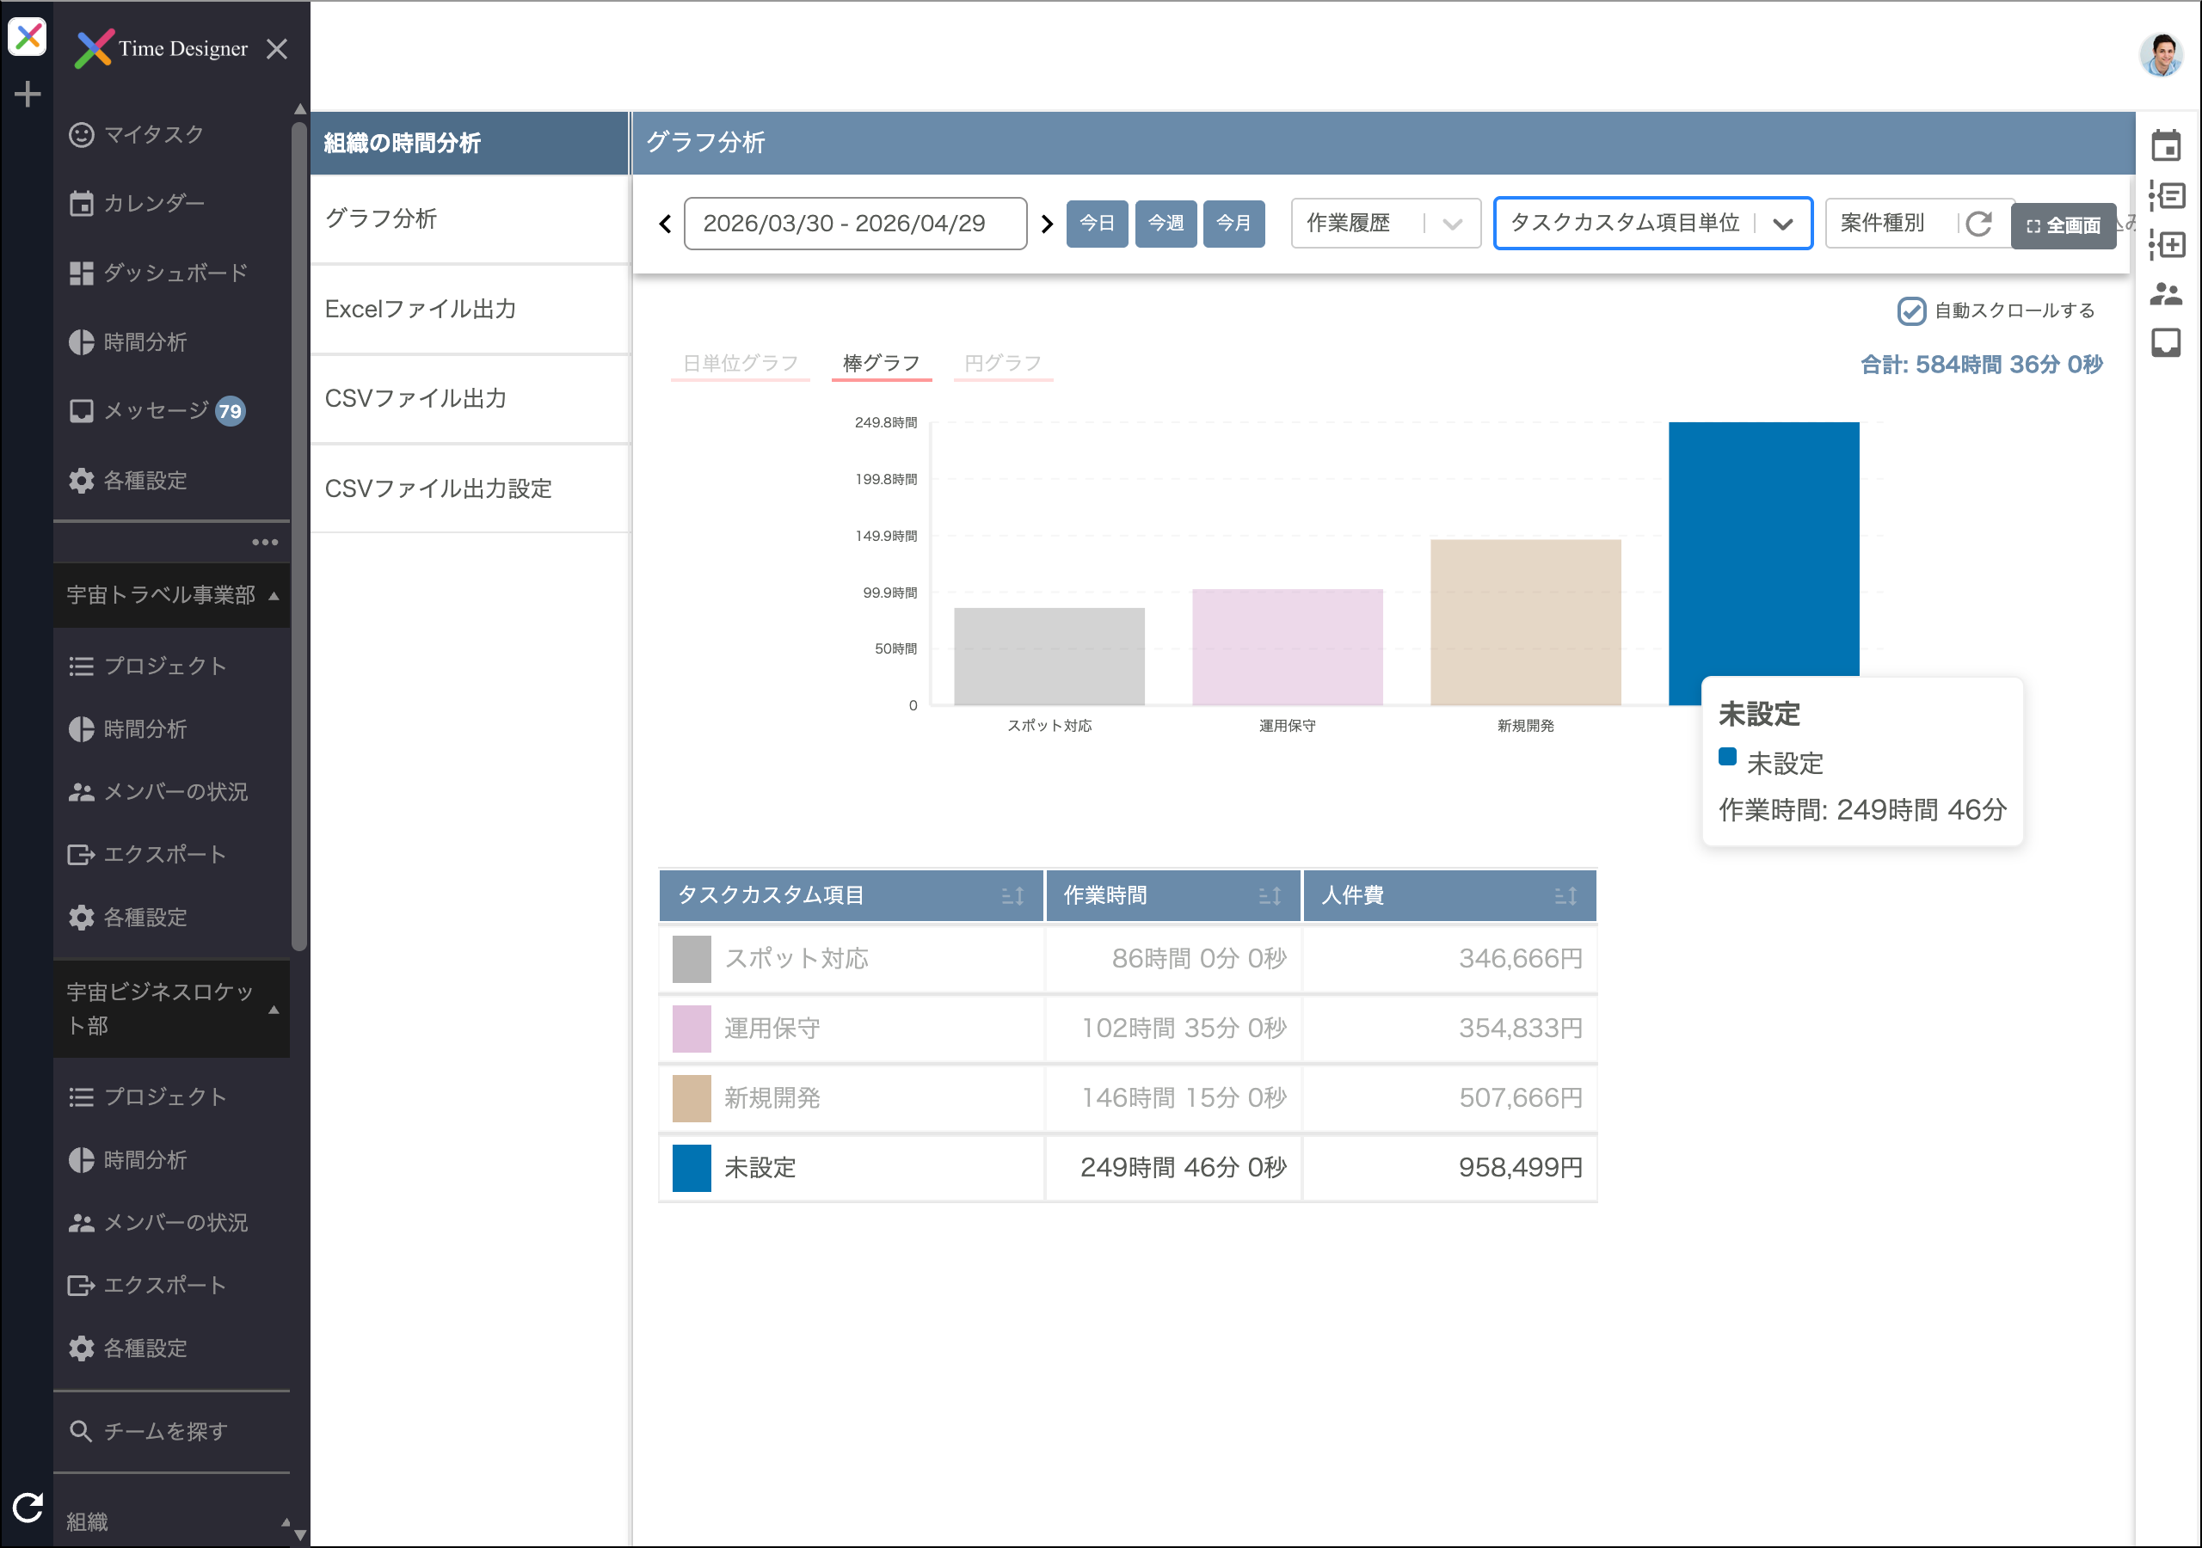Click the add task icon in right toolbar

point(2166,244)
